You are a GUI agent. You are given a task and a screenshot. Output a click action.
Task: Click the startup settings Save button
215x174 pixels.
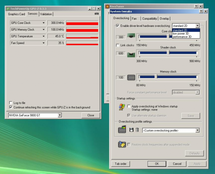(190, 116)
